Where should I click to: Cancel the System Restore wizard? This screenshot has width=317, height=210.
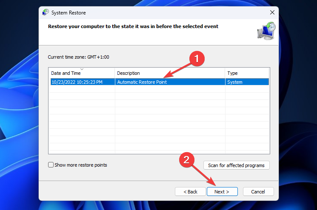pos(258,191)
